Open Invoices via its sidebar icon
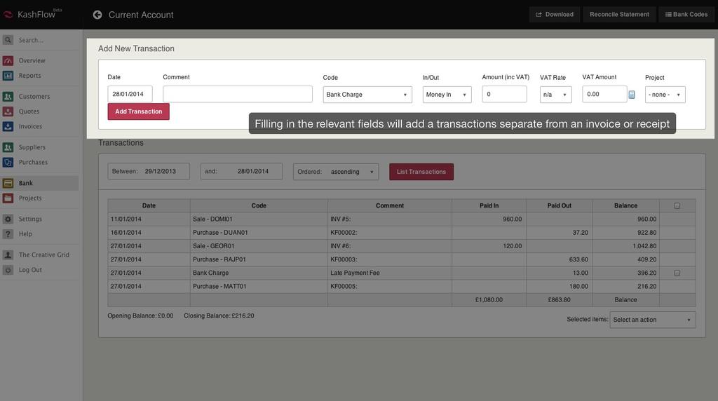Viewport: 718px width, 401px height. [x=8, y=127]
